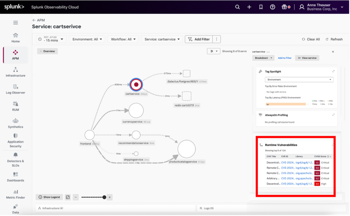Image resolution: width=350 pixels, height=216 pixels.
Task: Click the hamburger menu icon
Action: click(16, 23)
